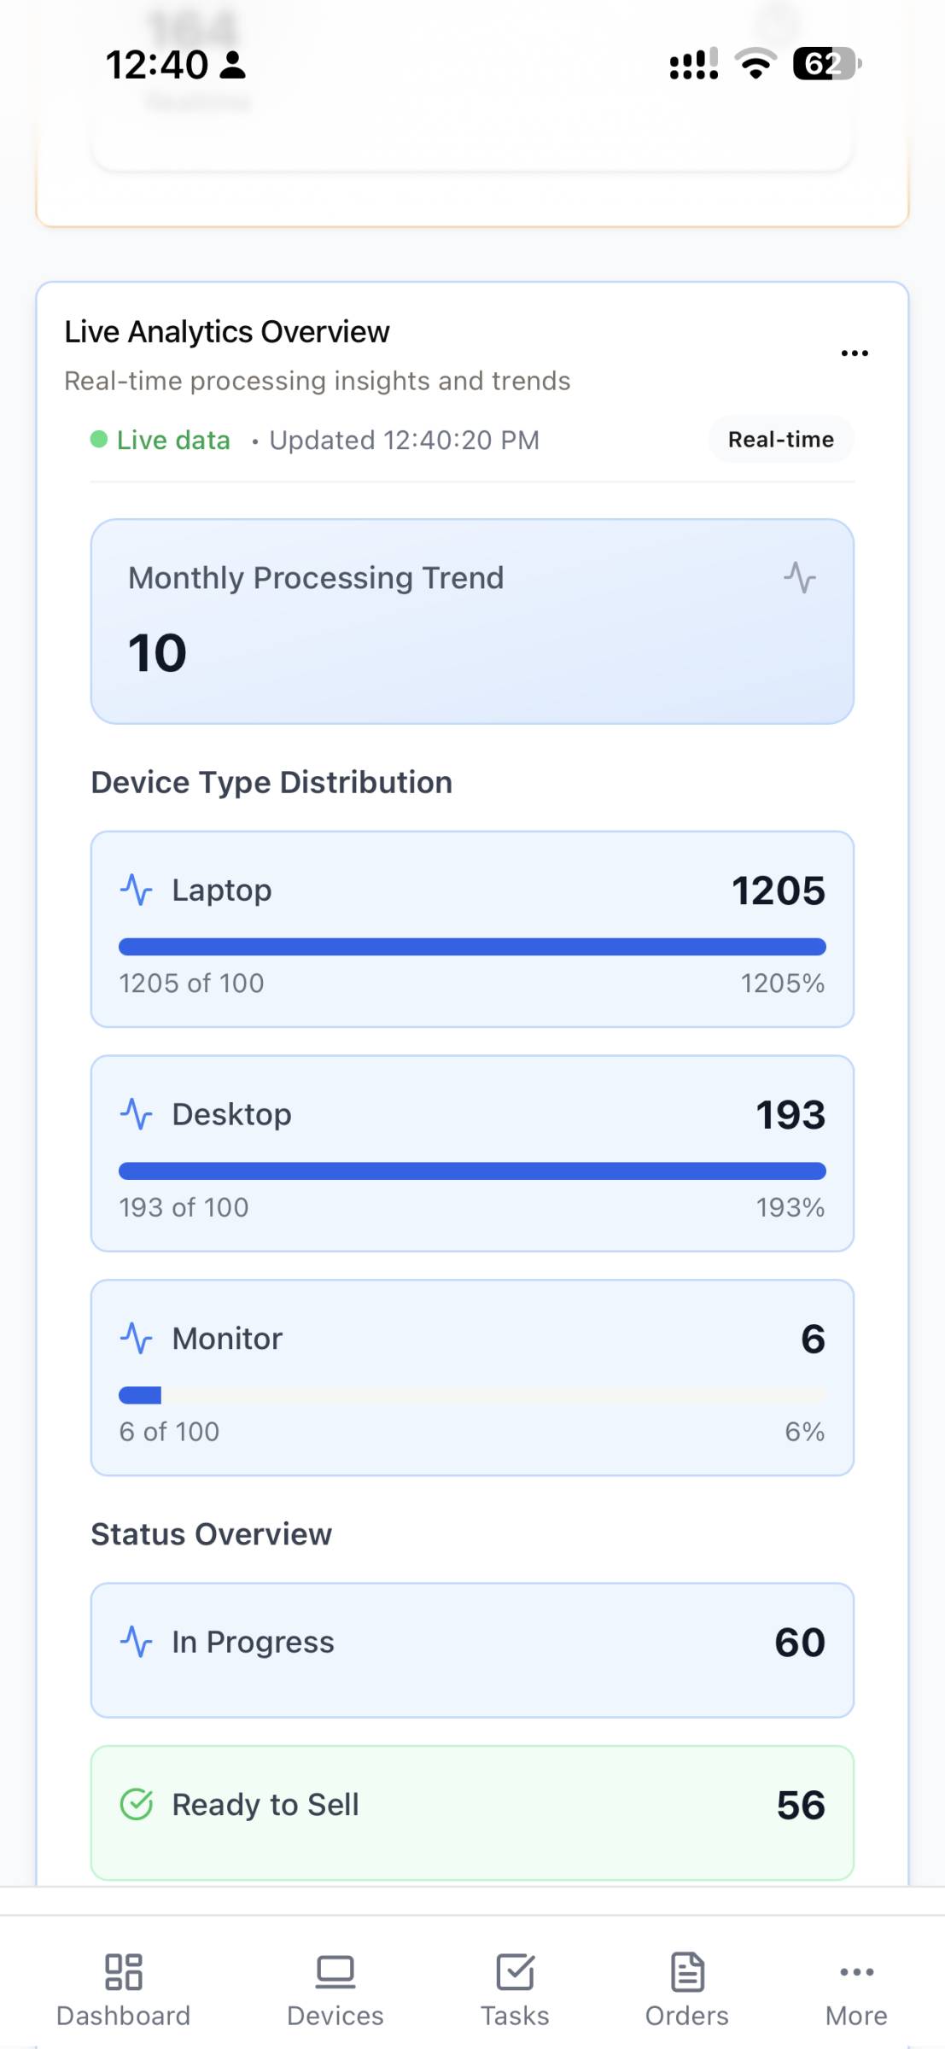Tap the In Progress activity icon
Image resolution: width=945 pixels, height=2049 pixels.
pyautogui.click(x=137, y=1642)
